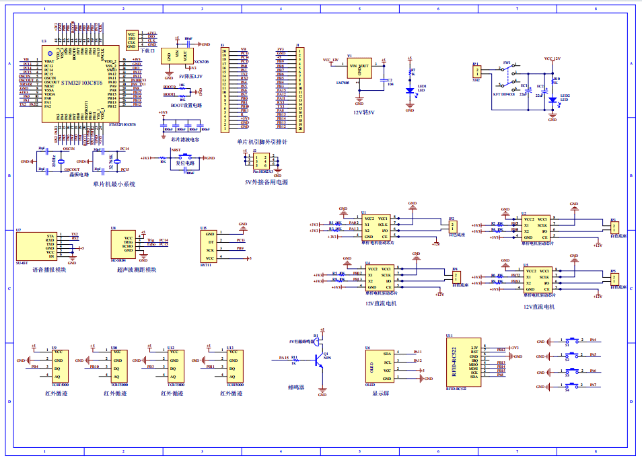
Task: Click the STM32F103C8T6 microcontroller chip
Action: [79, 84]
